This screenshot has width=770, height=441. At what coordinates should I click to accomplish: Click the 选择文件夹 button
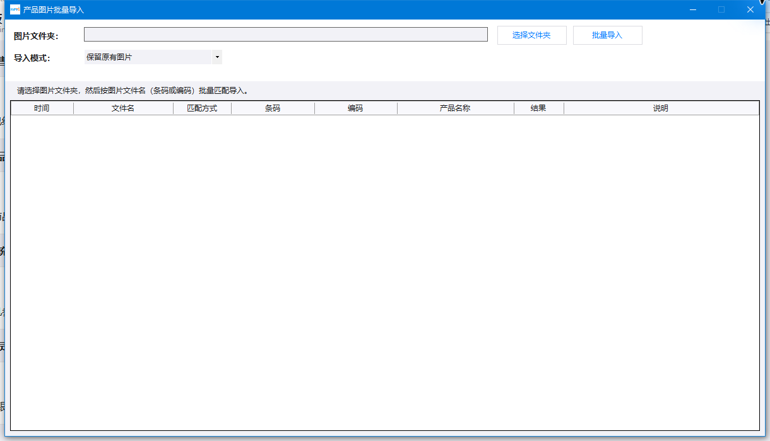531,35
